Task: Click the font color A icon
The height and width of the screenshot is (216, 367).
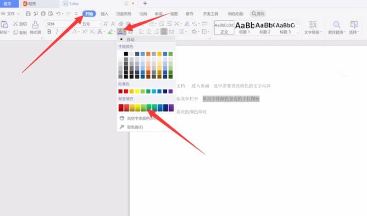Action: pyautogui.click(x=120, y=32)
